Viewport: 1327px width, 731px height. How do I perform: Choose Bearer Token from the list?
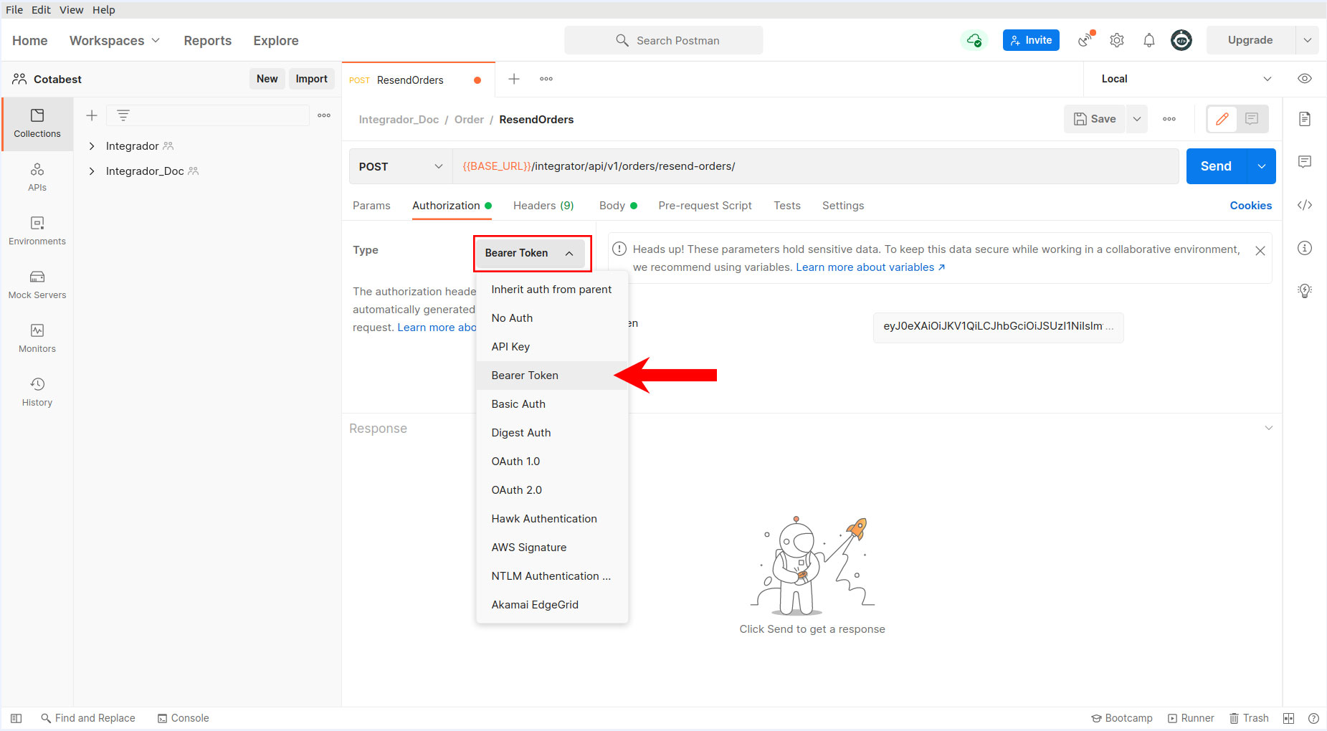point(552,376)
